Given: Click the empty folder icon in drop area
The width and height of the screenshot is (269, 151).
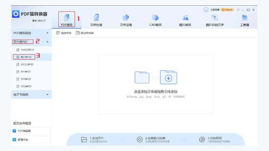Looking at the screenshot, I should [x=142, y=78].
